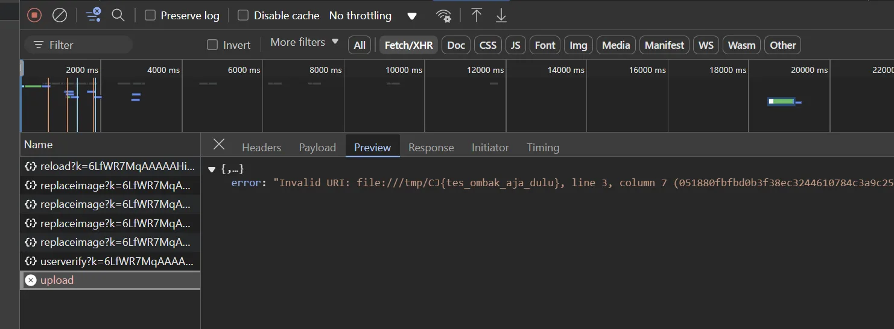Enable Preserve log checkbox
894x329 pixels.
[150, 15]
